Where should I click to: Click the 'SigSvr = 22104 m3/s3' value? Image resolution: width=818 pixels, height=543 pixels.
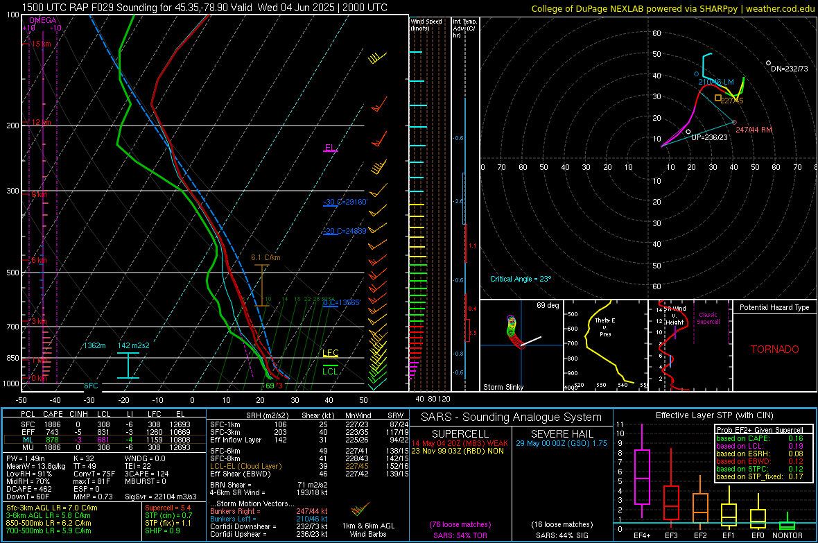161,497
